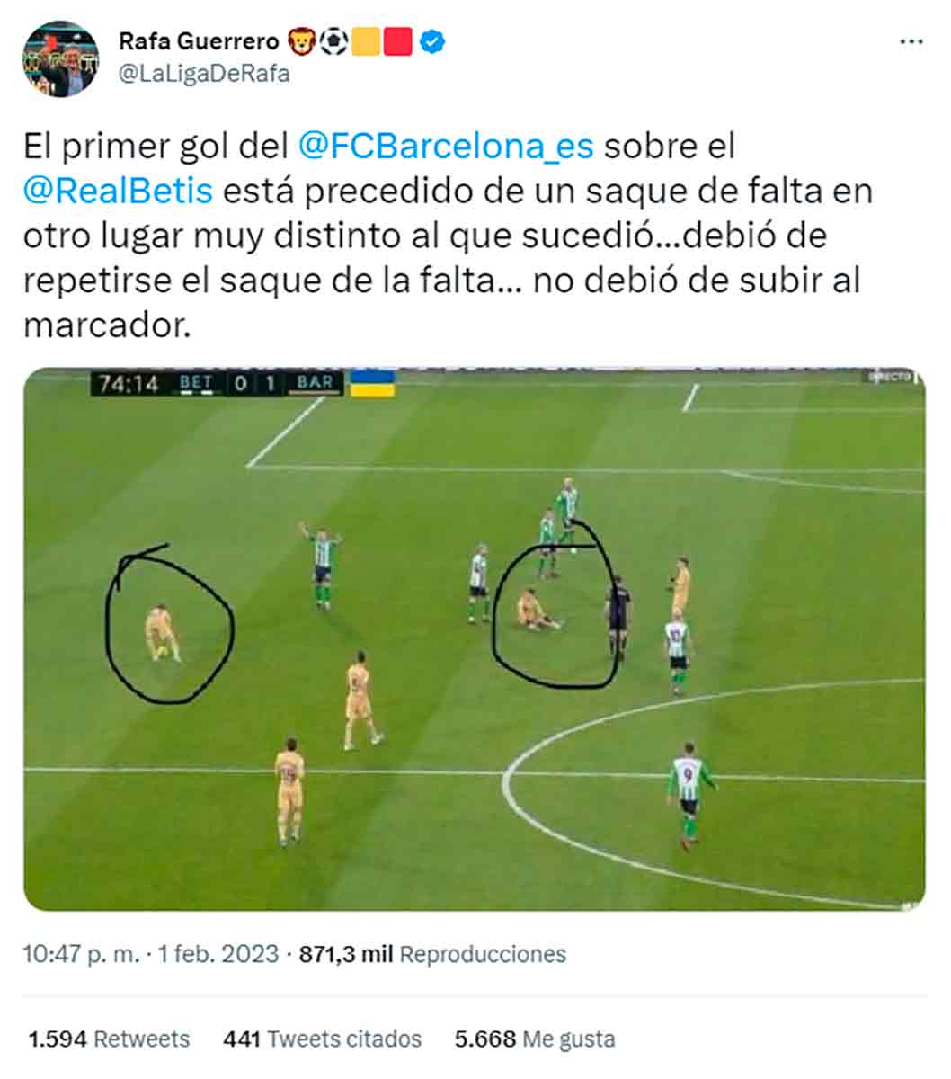Click the Ukraine flag icon in video
This screenshot has width=951, height=1079.
pyautogui.click(x=372, y=383)
